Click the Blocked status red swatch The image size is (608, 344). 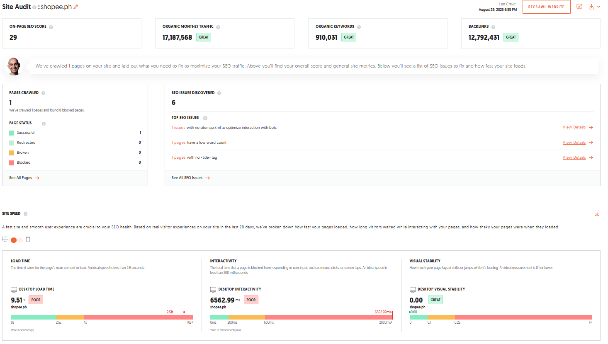point(12,163)
